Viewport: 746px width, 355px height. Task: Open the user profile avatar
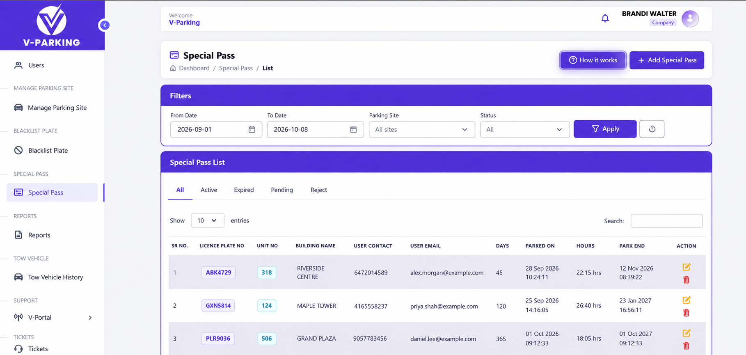tap(690, 18)
